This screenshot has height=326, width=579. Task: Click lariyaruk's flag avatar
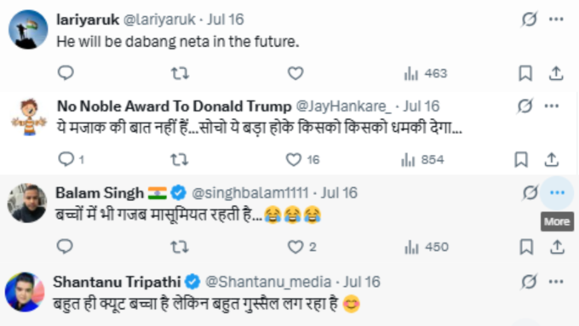(x=28, y=30)
